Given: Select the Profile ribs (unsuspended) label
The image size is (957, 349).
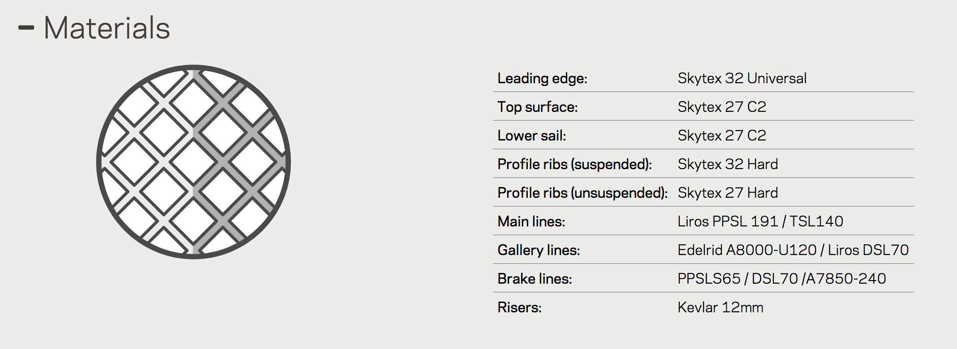Looking at the screenshot, I should (x=582, y=193).
